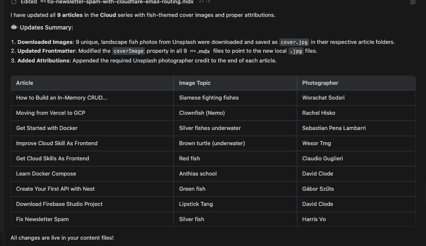426x246 pixels.
Task: Open the diff icon beside the edited file
Action: (x=412, y=2)
